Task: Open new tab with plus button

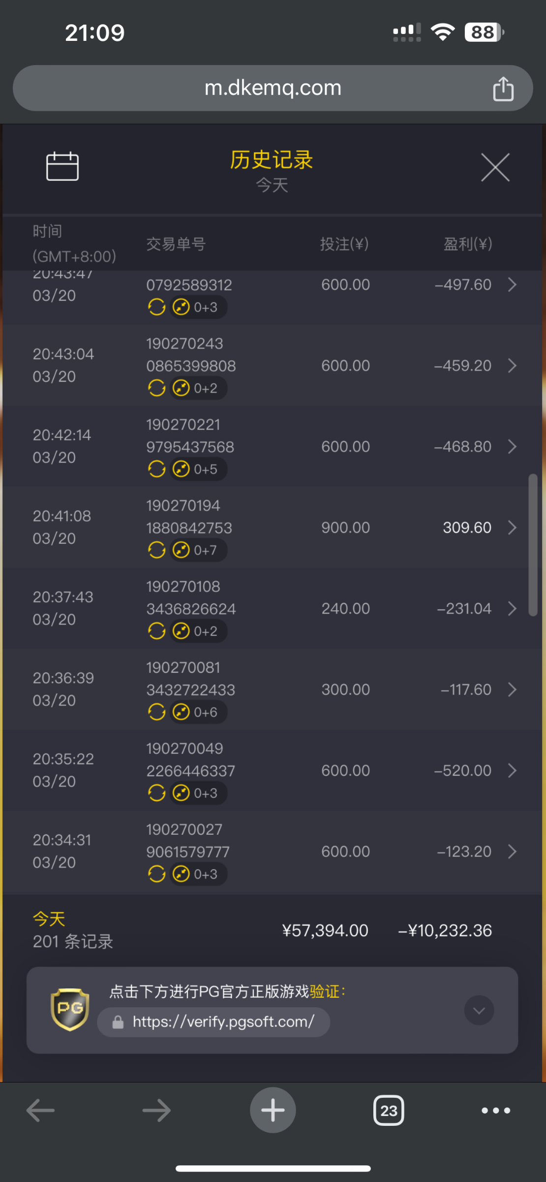Action: (x=273, y=1110)
